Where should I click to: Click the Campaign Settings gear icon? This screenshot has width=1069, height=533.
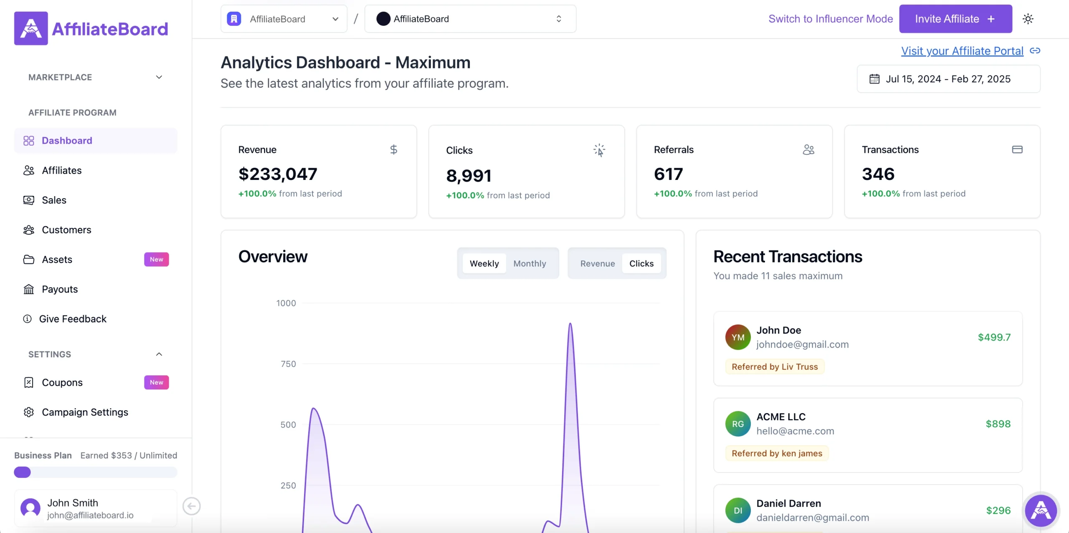click(29, 412)
